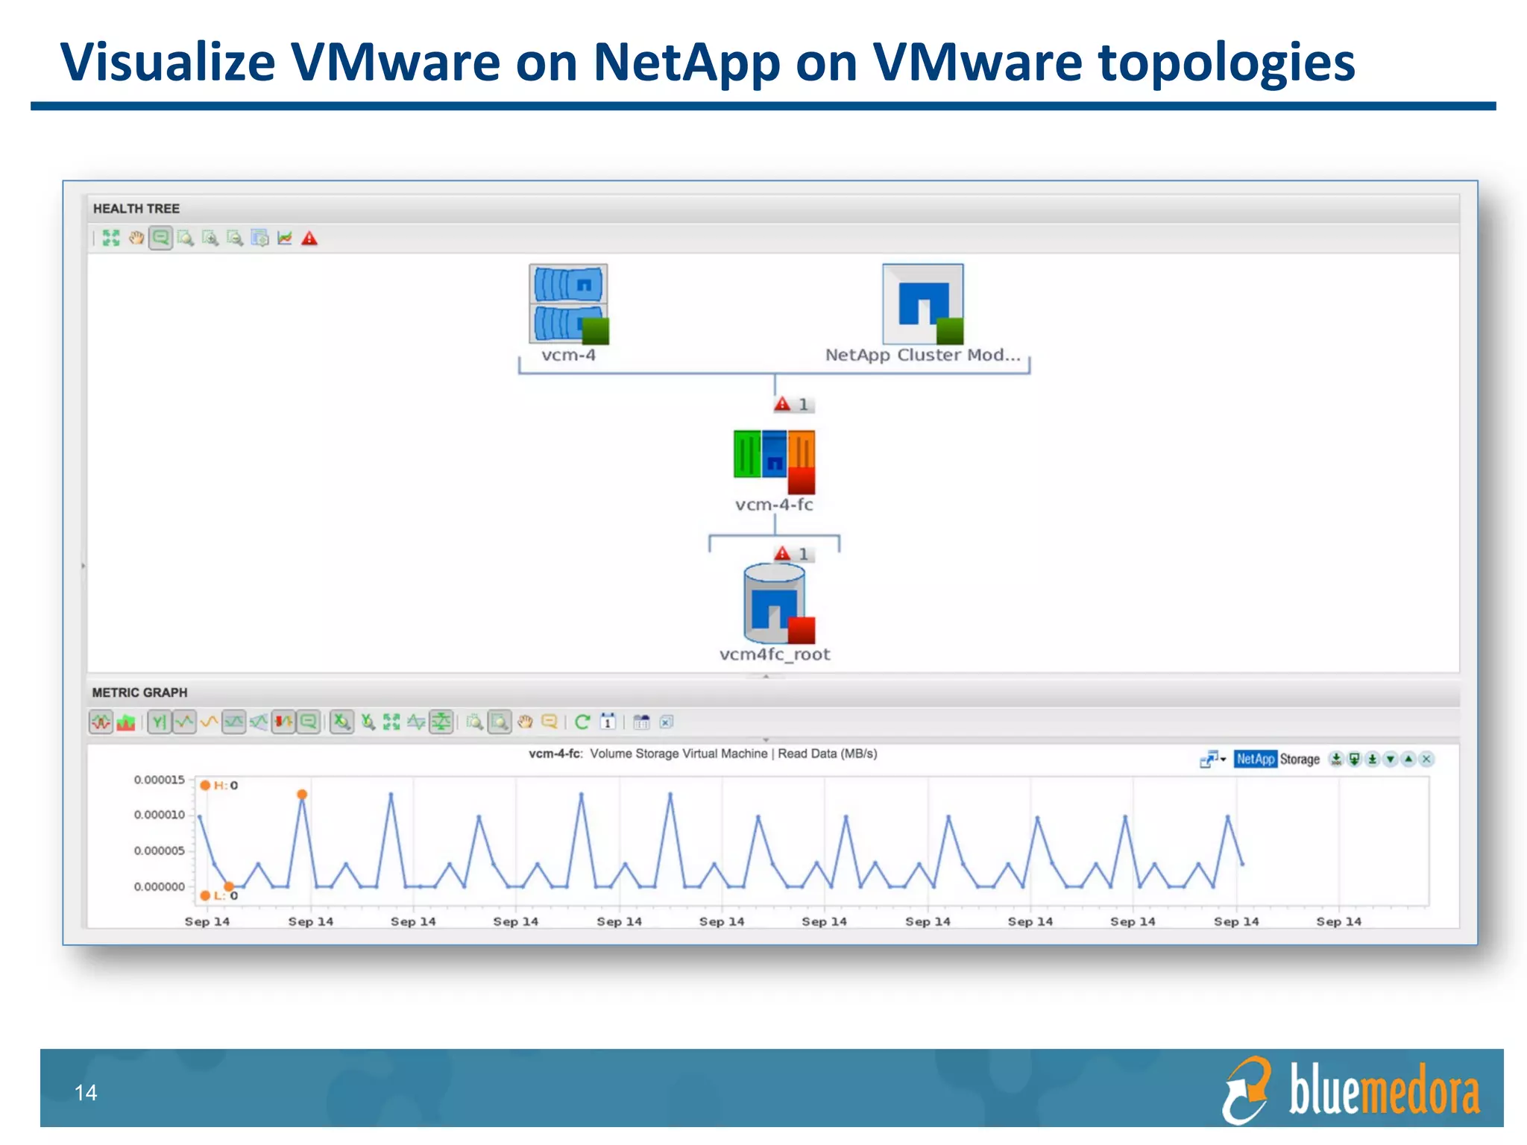Move graph down with the down-triangle button
The height and width of the screenshot is (1145, 1527).
pyautogui.click(x=1390, y=759)
